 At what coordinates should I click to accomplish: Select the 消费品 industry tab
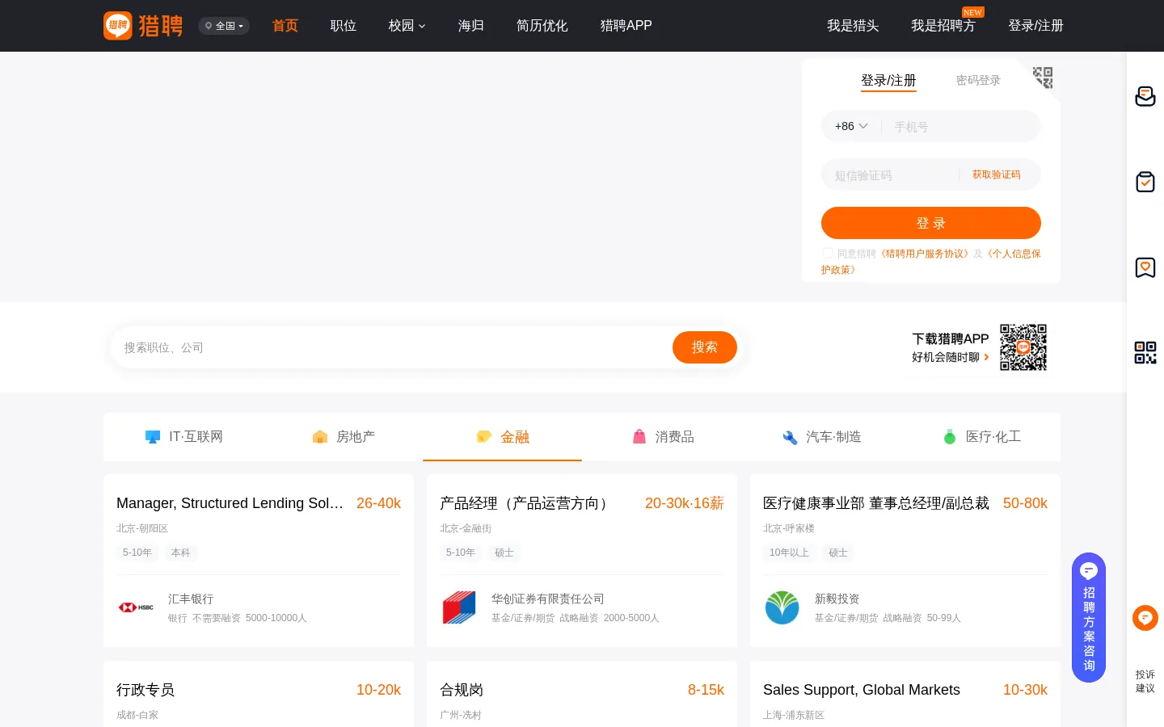click(x=663, y=437)
